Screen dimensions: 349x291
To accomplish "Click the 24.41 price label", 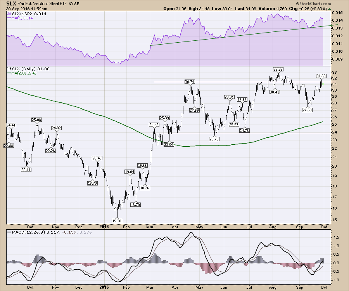I will click(x=11, y=125).
